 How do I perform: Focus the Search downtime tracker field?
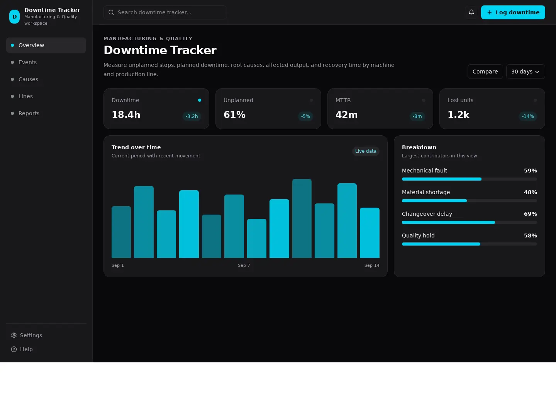165,12
